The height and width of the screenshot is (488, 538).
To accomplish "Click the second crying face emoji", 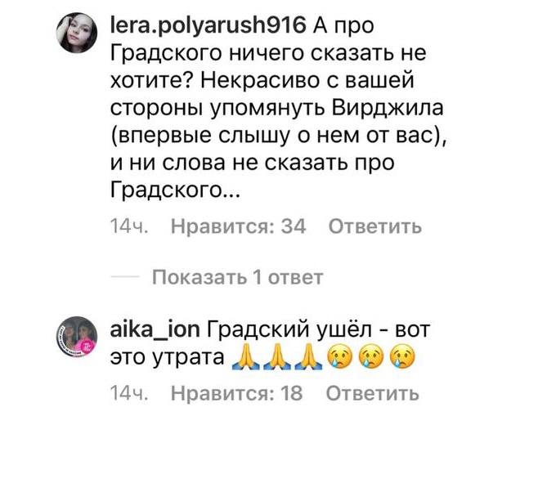I will coord(371,357).
